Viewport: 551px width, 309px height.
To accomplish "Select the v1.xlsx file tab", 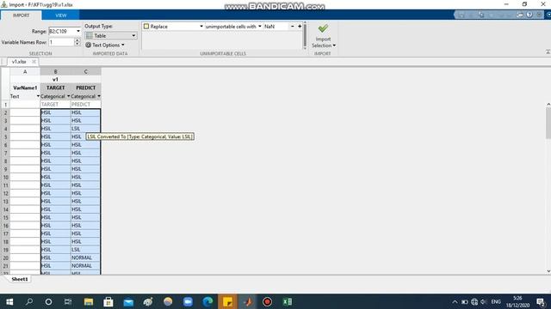I will coord(19,62).
